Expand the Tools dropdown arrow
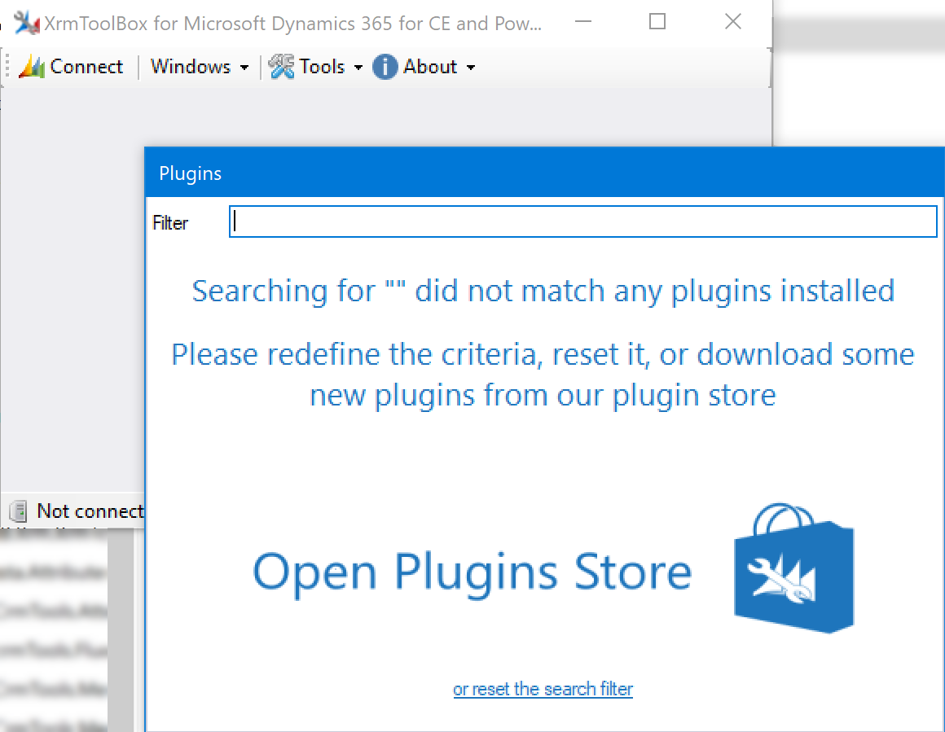This screenshot has height=732, width=945. (x=358, y=68)
